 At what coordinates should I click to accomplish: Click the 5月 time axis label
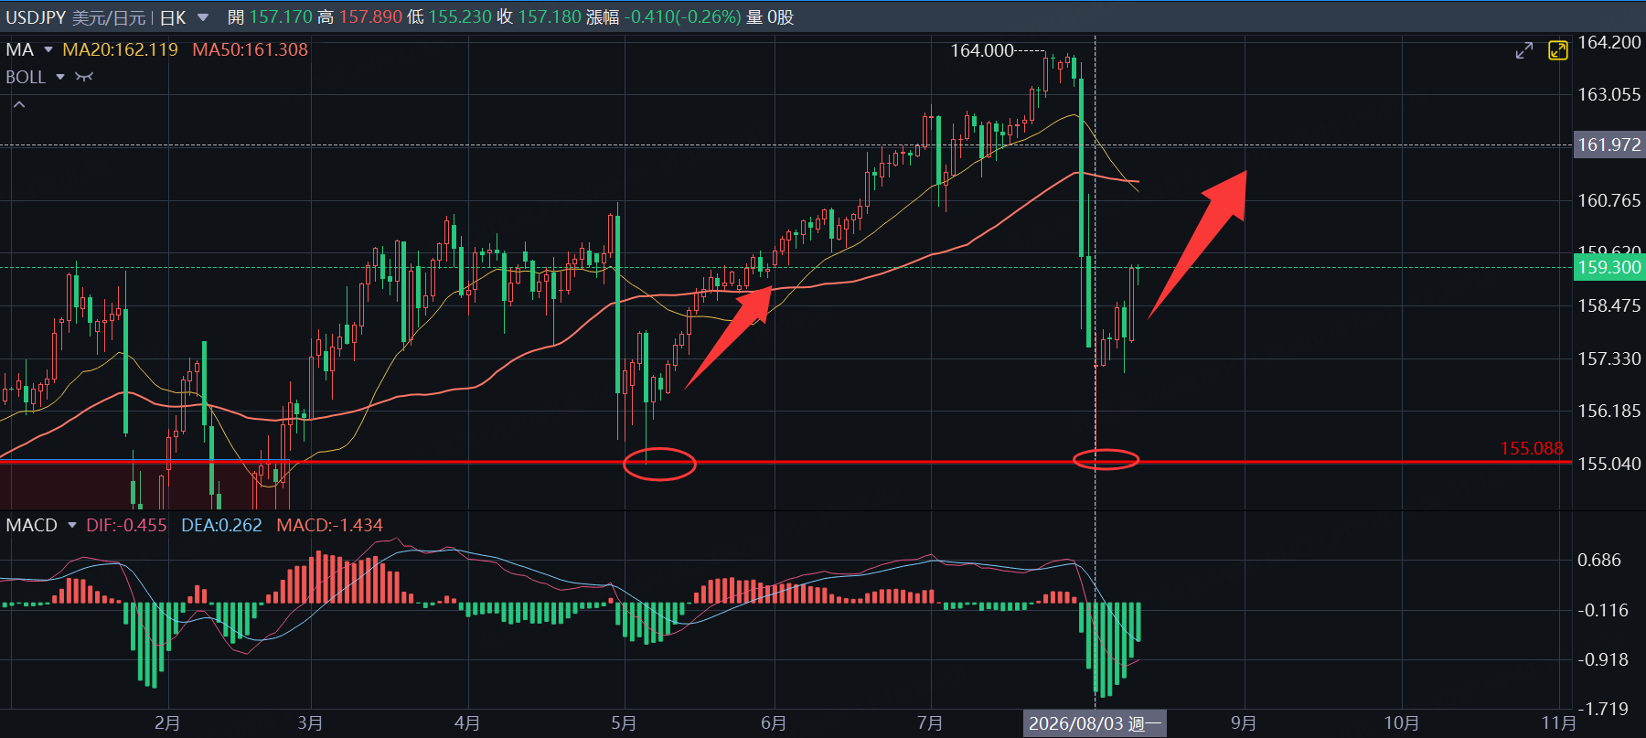(x=624, y=723)
